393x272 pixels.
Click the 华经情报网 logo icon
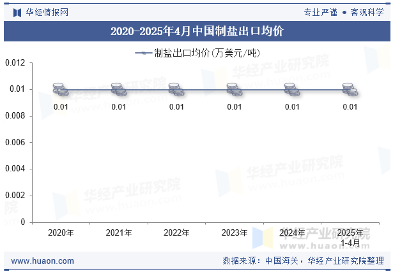click(17, 13)
